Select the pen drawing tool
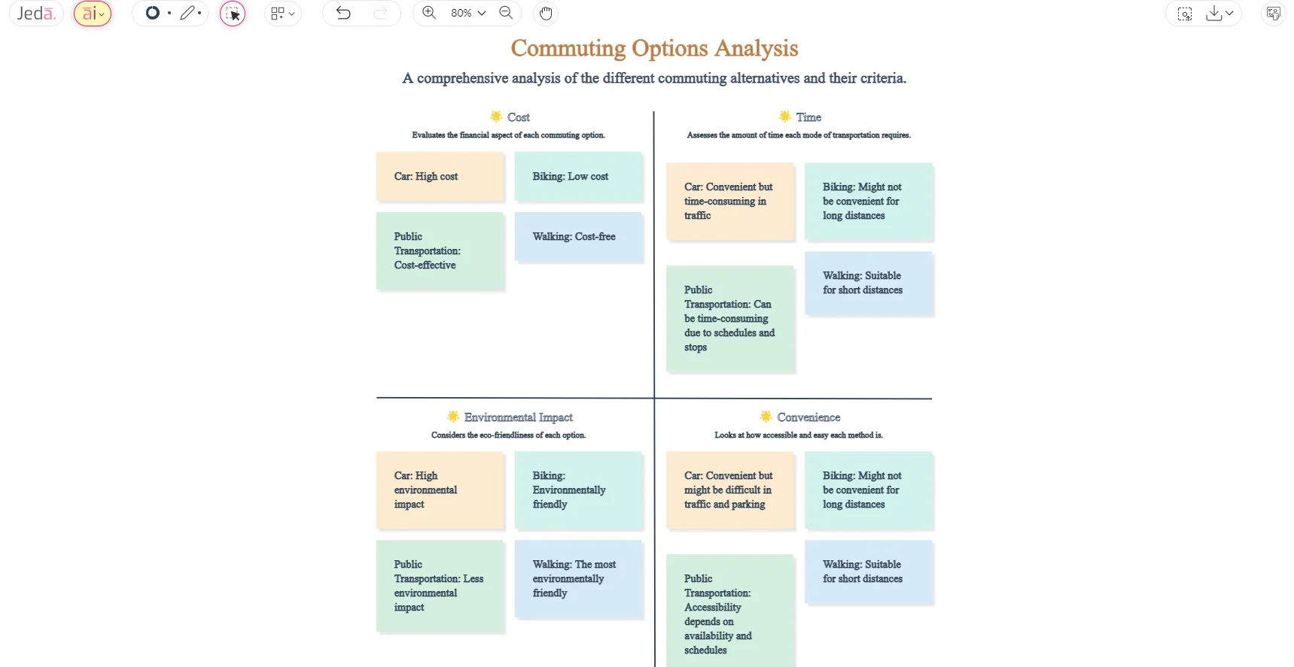Viewport: 1294px width, 667px height. [187, 13]
